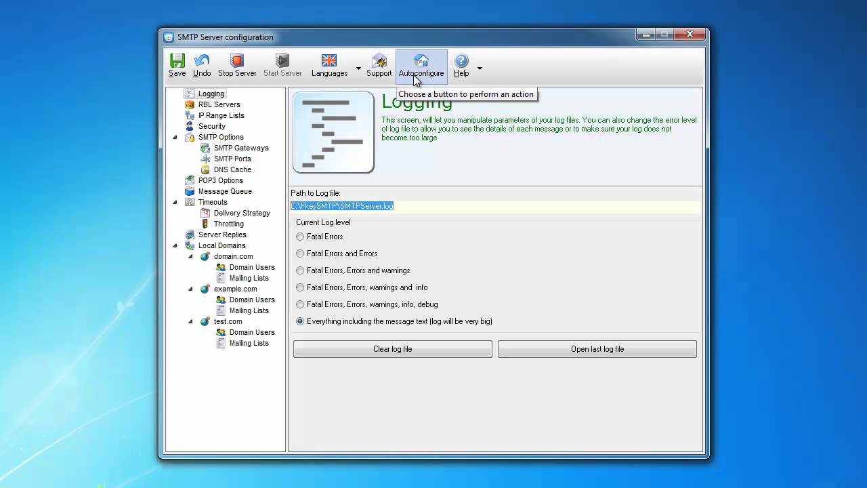Image resolution: width=867 pixels, height=488 pixels.
Task: Select Mailing Lists under example.com
Action: tap(249, 310)
